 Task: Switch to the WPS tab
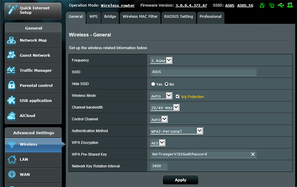93,17
